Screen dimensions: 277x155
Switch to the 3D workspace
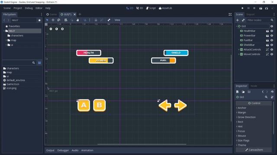click(139, 8)
